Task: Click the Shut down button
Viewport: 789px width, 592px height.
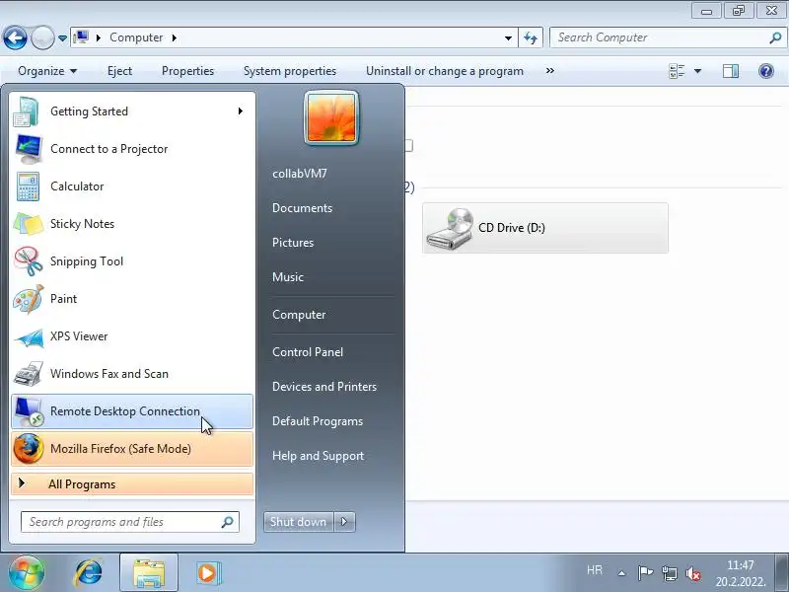Action: tap(299, 522)
